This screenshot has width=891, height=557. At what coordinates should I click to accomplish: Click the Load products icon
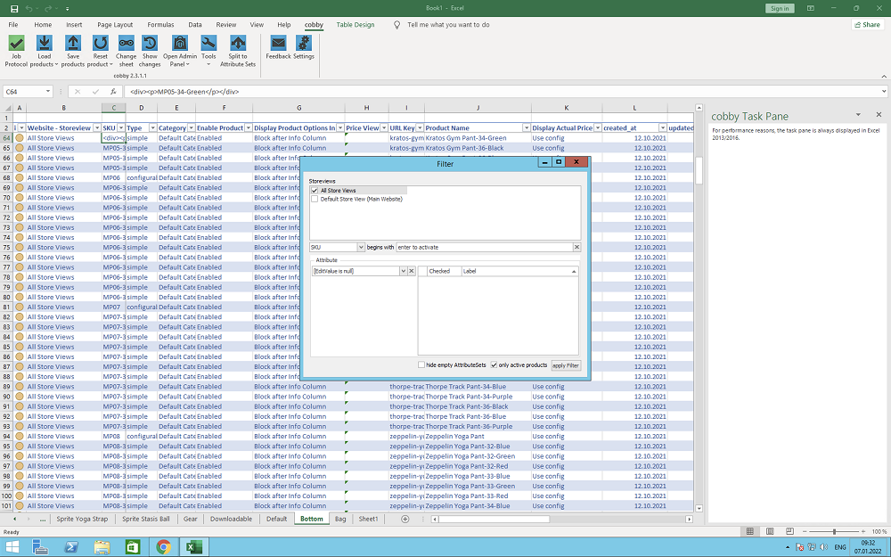tap(45, 44)
